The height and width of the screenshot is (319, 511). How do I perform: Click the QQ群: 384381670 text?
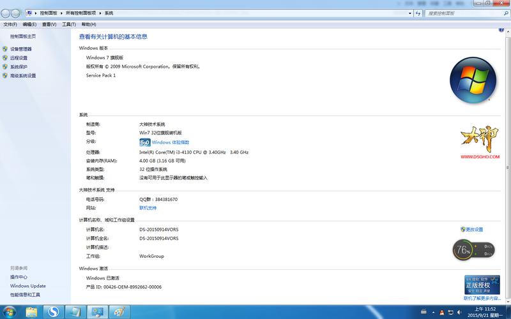click(x=158, y=199)
